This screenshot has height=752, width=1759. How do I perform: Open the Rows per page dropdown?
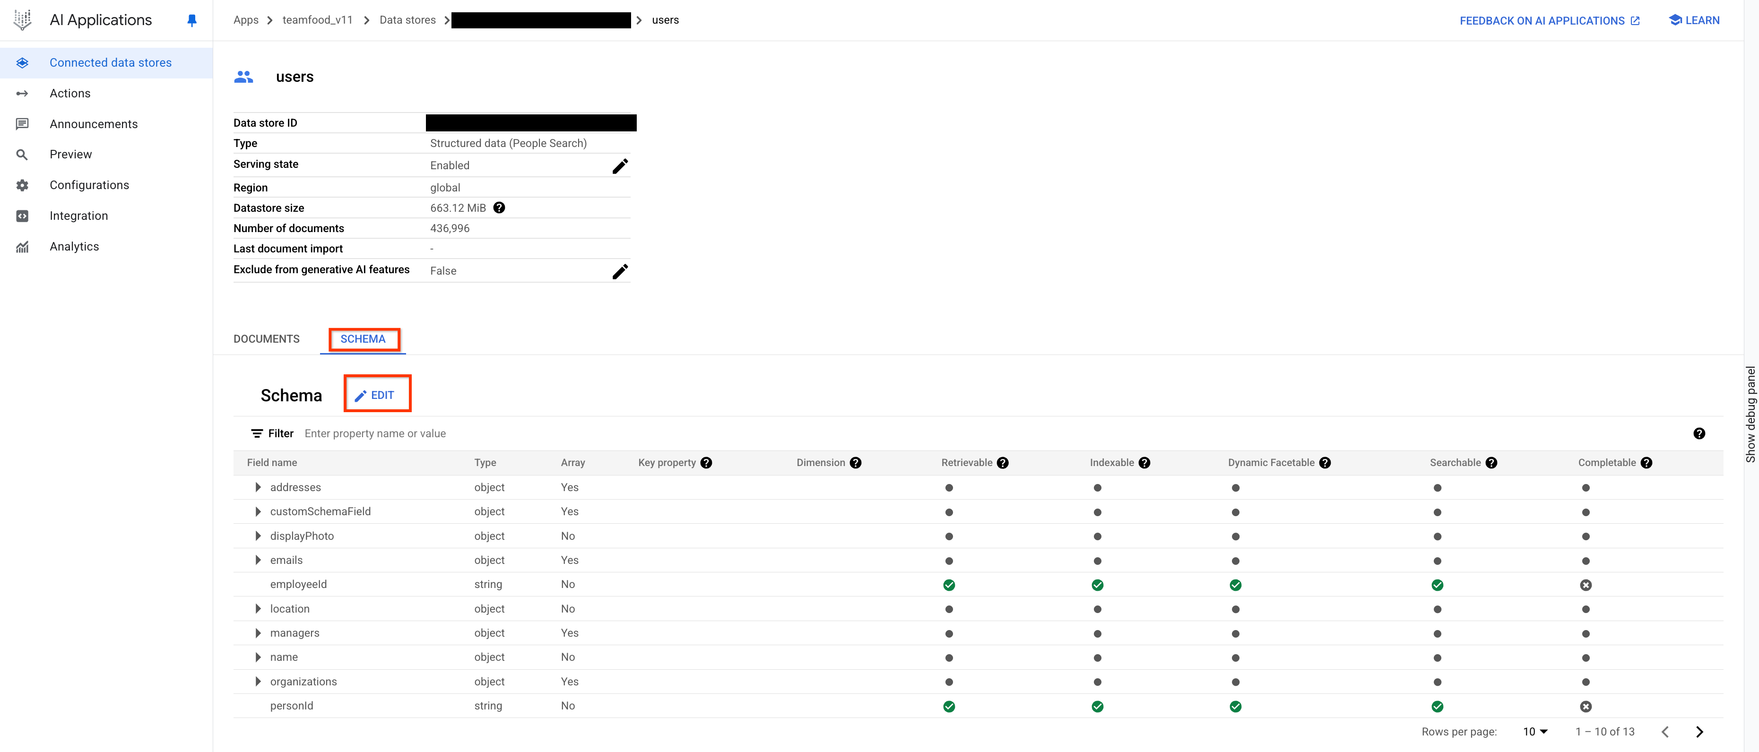point(1535,732)
